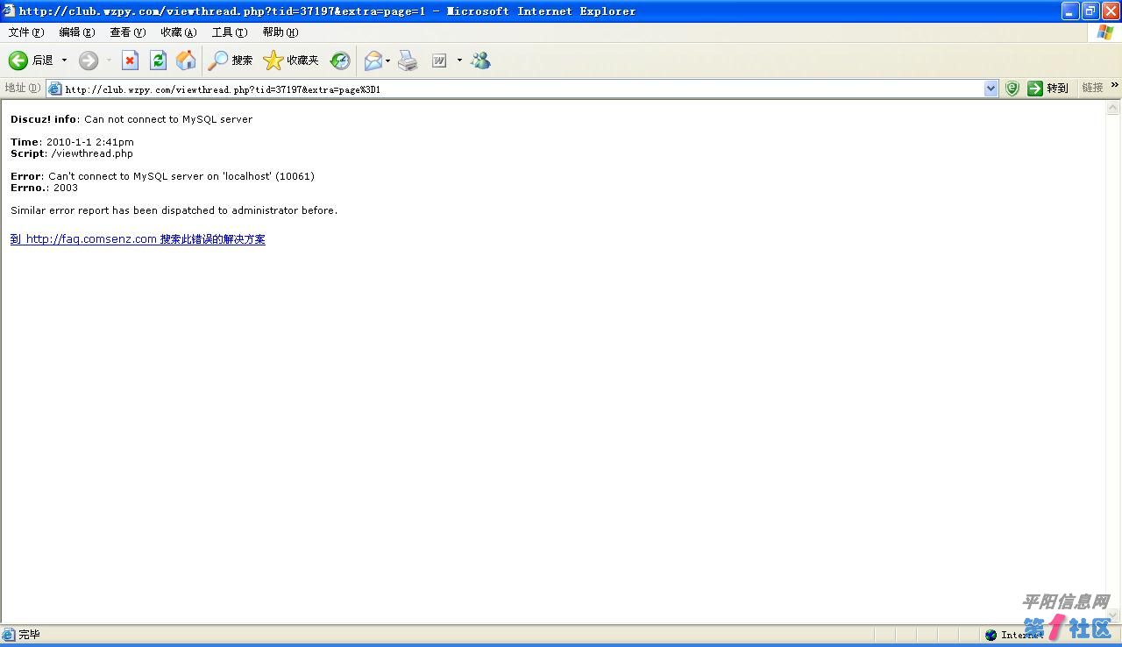Image resolution: width=1122 pixels, height=647 pixels.
Task: Click the Back (后退) button
Action: click(32, 60)
